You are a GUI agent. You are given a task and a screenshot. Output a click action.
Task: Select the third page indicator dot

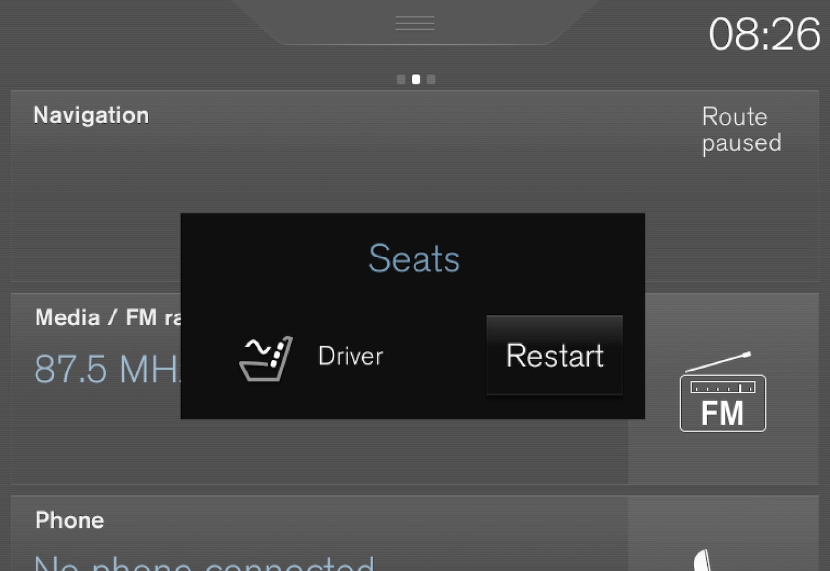click(x=431, y=79)
